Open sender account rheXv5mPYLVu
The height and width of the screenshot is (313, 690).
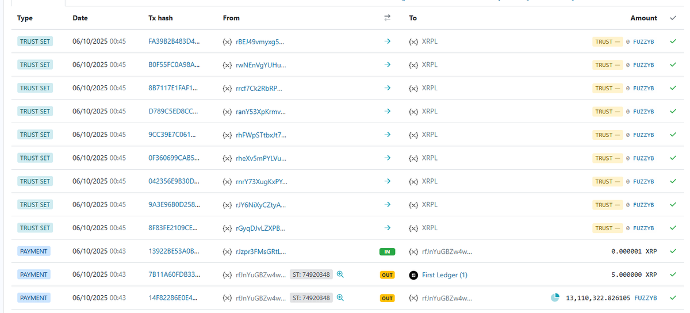[x=260, y=158]
